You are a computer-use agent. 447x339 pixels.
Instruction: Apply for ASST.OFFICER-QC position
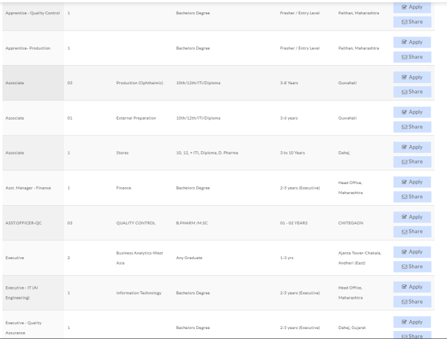412,218
